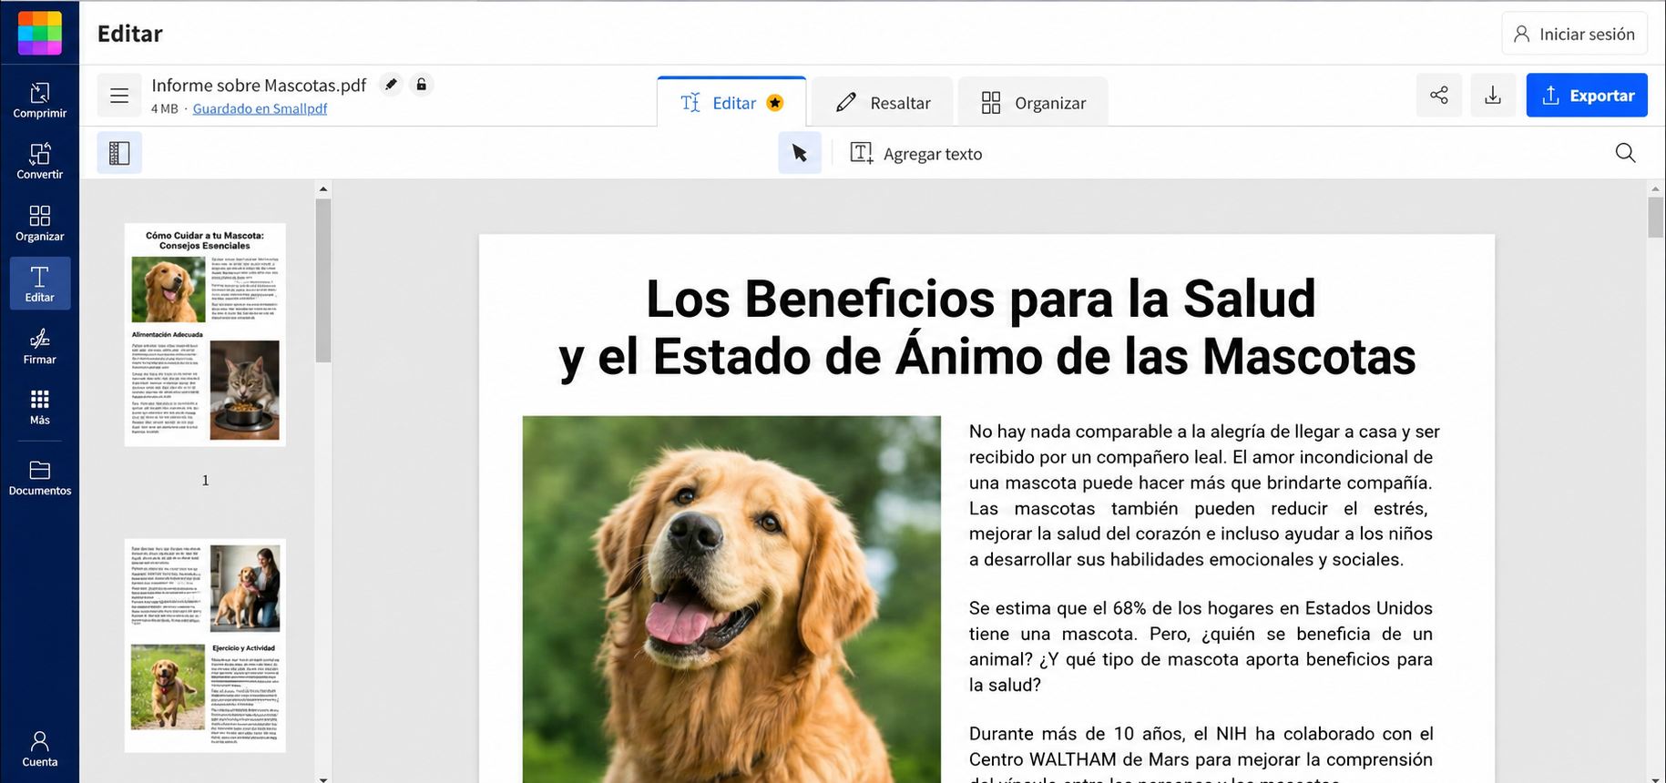This screenshot has width=1666, height=783.
Task: Switch to the Resaltar tab
Action: click(883, 102)
